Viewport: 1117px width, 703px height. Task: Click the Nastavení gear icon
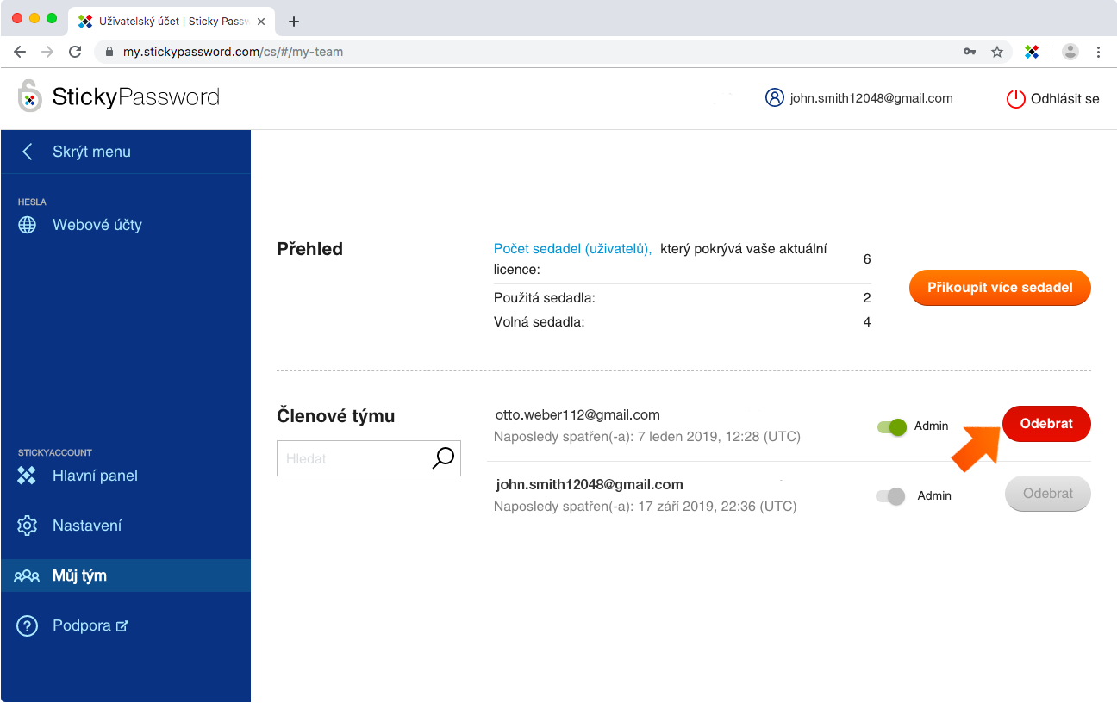(28, 526)
